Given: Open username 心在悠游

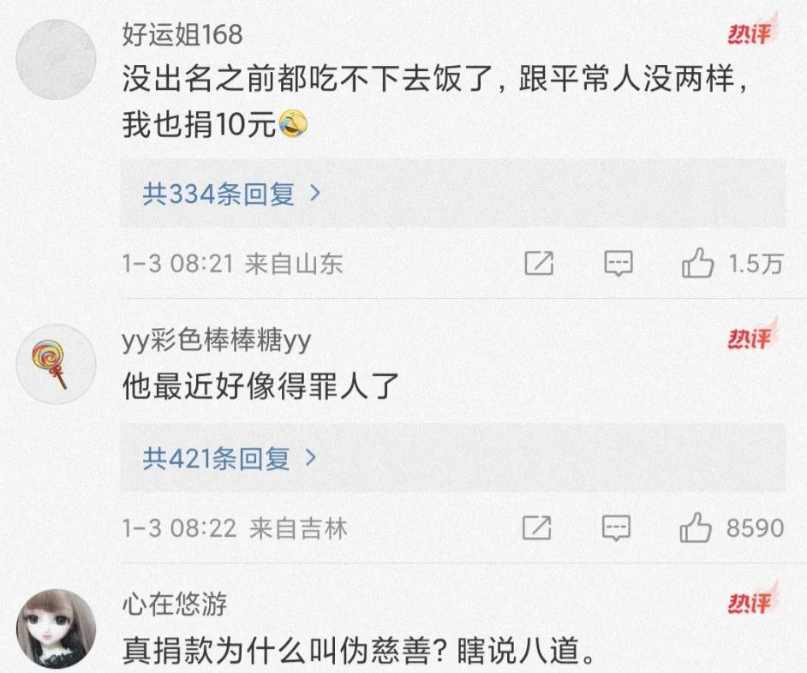Looking at the screenshot, I should pos(175,604).
